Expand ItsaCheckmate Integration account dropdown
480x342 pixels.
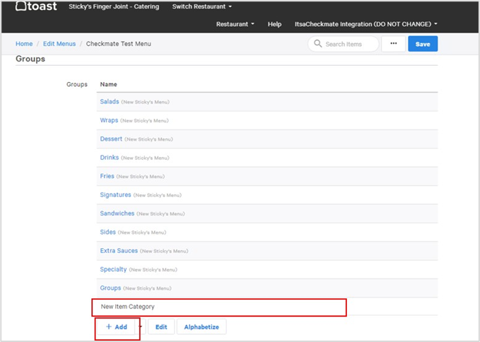pyautogui.click(x=365, y=24)
